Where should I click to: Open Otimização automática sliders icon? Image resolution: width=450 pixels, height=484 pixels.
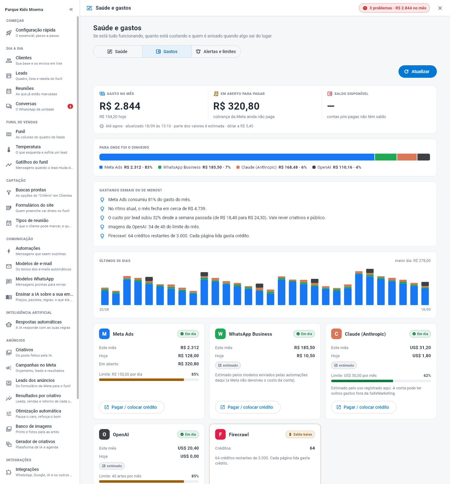[x=9, y=414]
